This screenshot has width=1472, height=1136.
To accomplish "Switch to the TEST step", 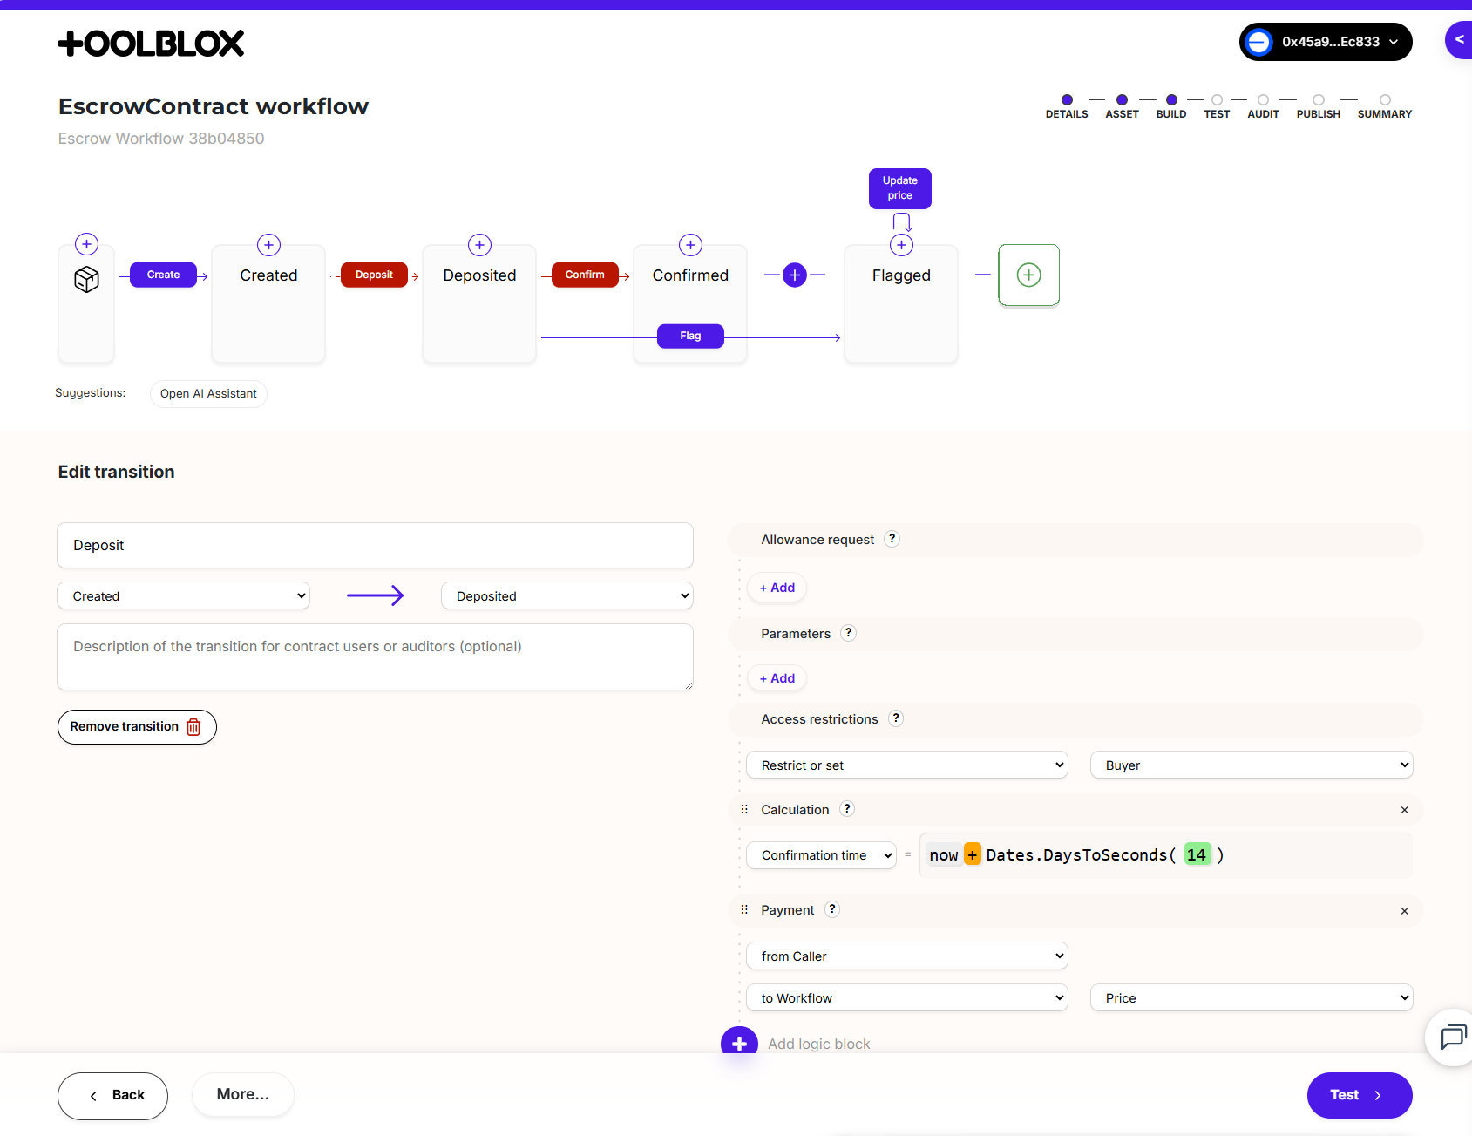I will click(x=1217, y=105).
